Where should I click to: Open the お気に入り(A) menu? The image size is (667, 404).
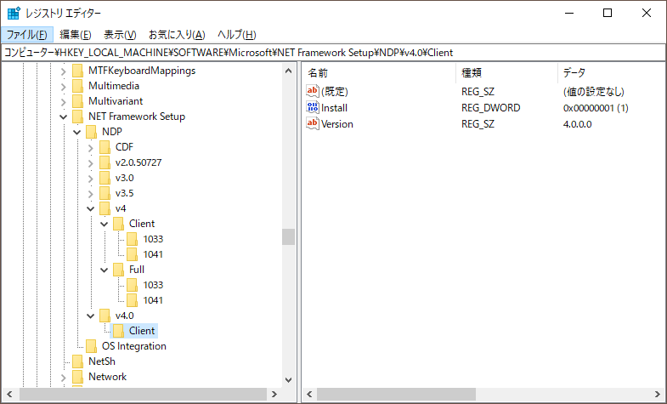tap(177, 35)
